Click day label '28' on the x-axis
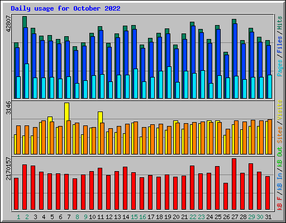286x223 pixels. coord(243,217)
